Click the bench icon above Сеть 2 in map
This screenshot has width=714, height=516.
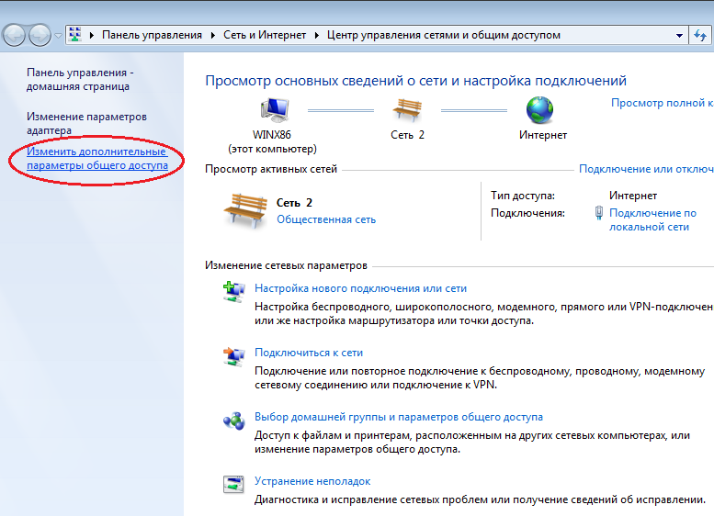407,110
